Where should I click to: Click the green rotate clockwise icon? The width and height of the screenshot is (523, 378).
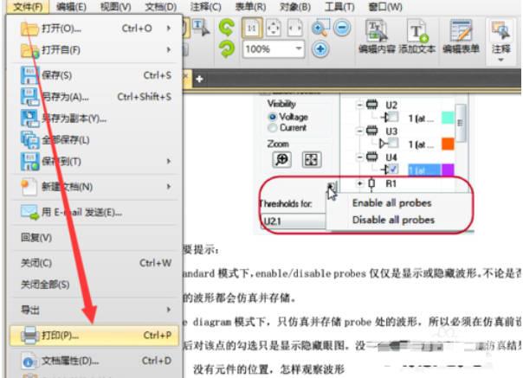pyautogui.click(x=227, y=49)
